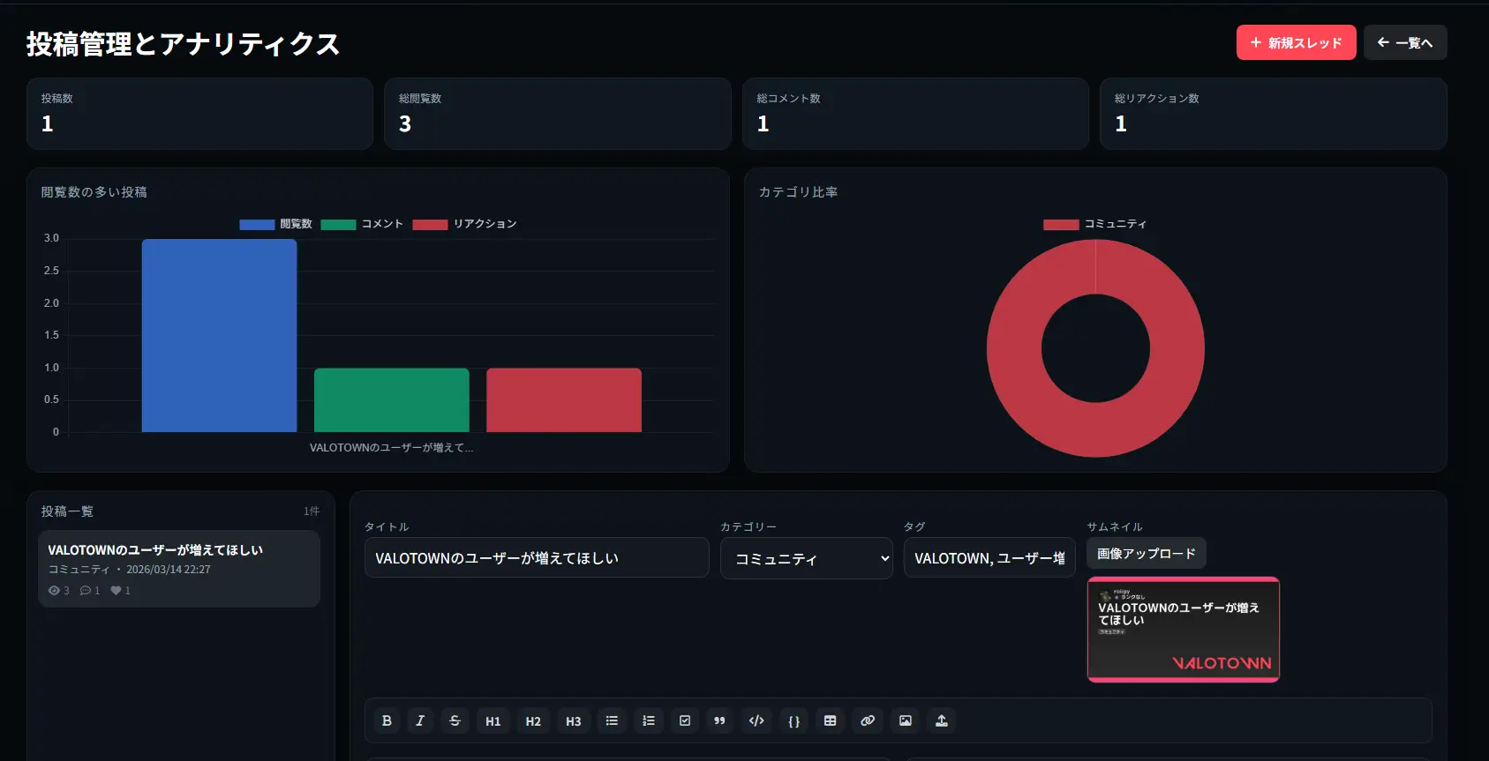
Task: Apply bold formatting in the editor toolbar
Action: click(387, 720)
